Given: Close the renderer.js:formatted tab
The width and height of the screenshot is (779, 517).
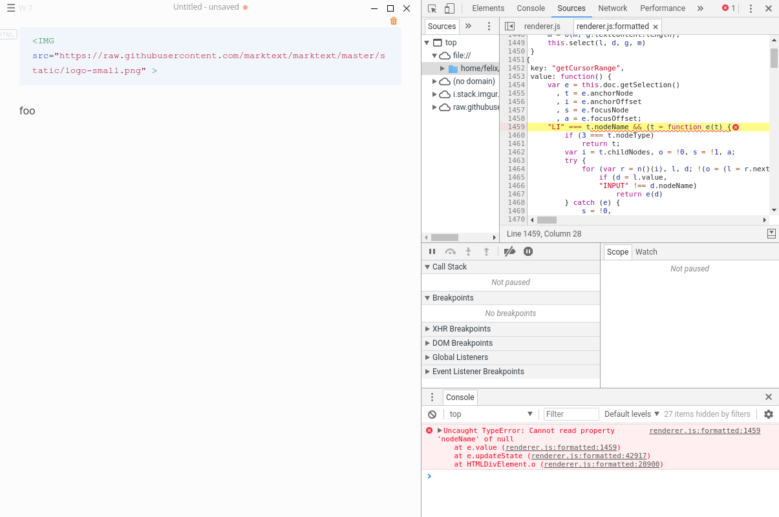Looking at the screenshot, I should (x=656, y=26).
